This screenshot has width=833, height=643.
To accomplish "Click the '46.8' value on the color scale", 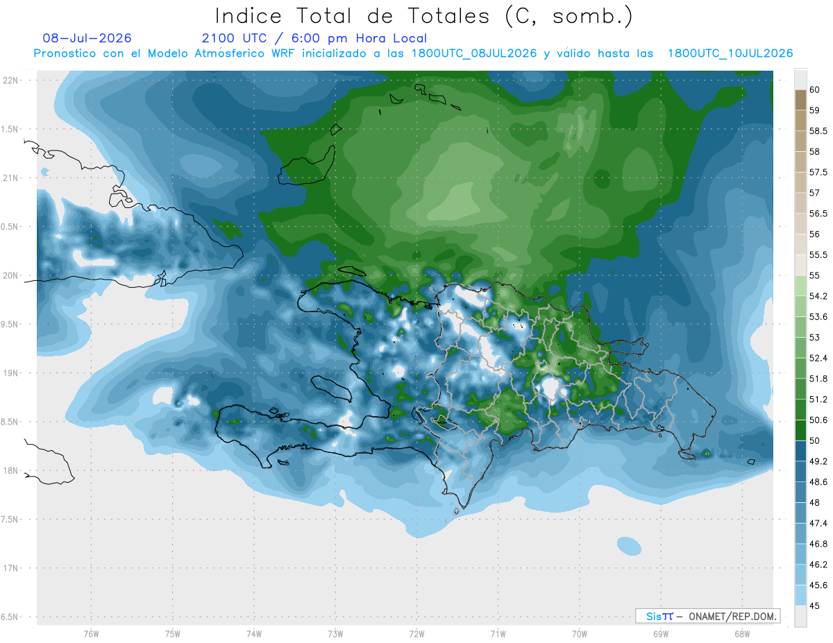I will click(818, 545).
